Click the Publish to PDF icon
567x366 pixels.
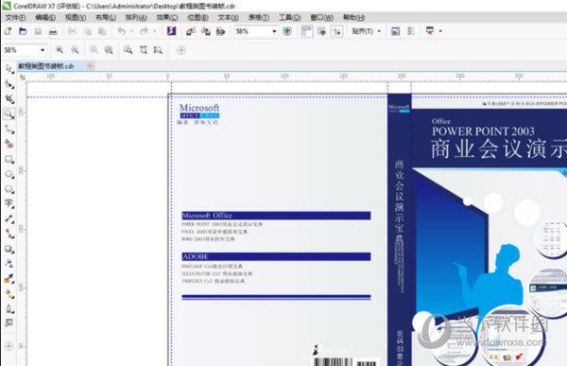(220, 31)
